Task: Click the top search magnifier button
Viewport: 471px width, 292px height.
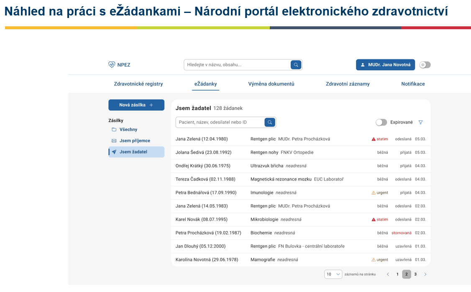Action: pyautogui.click(x=296, y=65)
